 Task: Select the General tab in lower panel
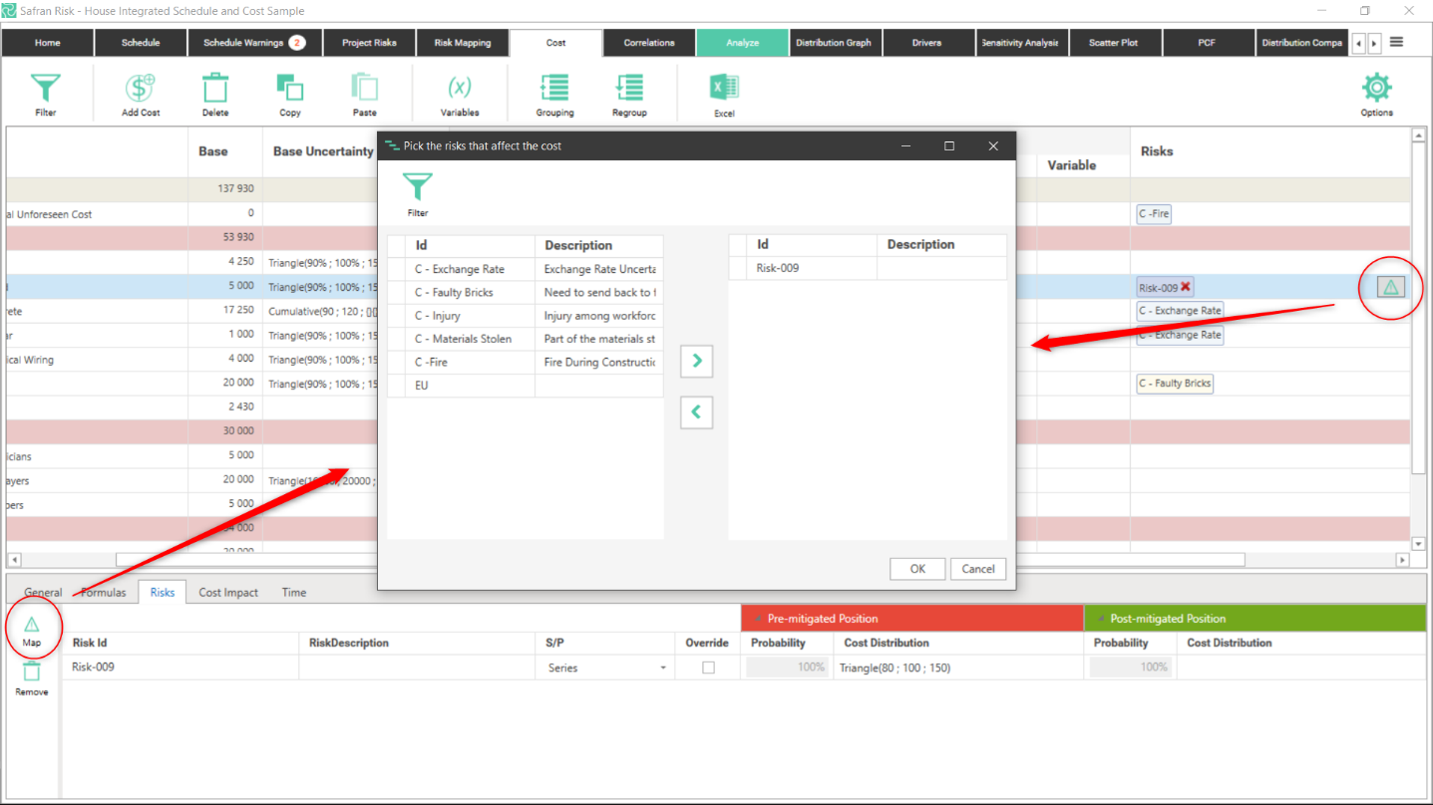[43, 592]
